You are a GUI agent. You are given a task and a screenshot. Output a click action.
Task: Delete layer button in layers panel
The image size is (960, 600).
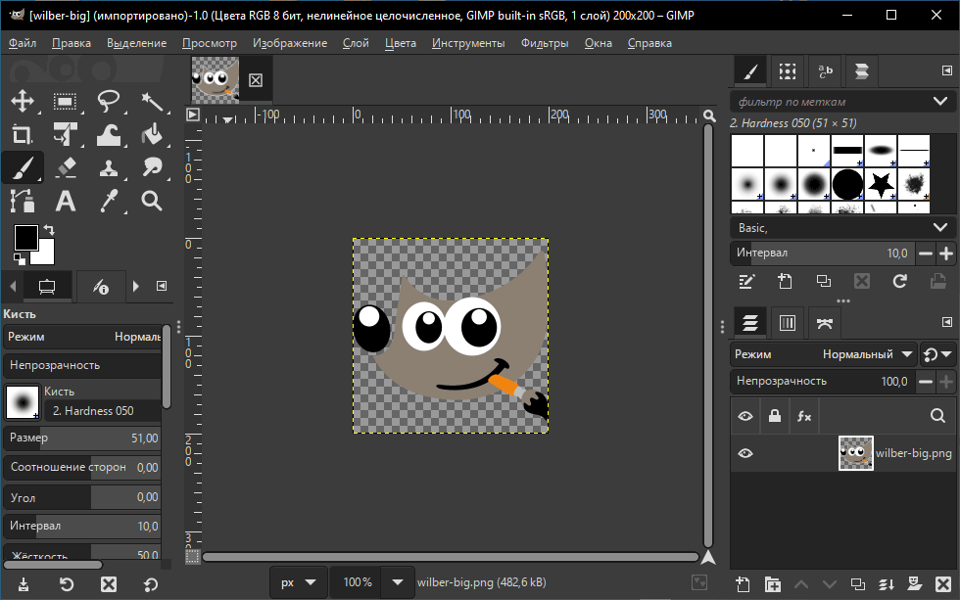click(x=943, y=584)
